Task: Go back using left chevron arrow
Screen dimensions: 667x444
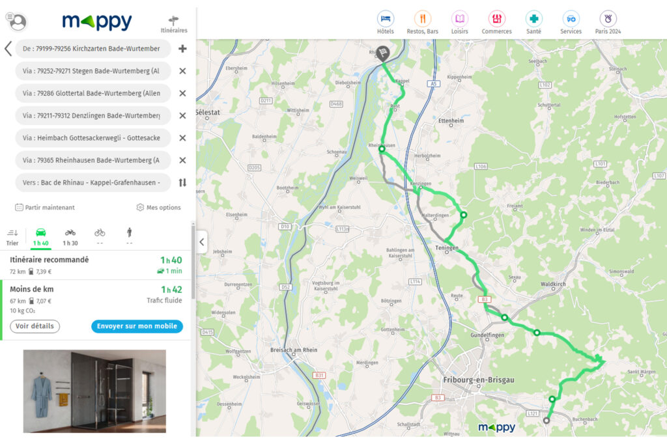Action: pos(8,48)
